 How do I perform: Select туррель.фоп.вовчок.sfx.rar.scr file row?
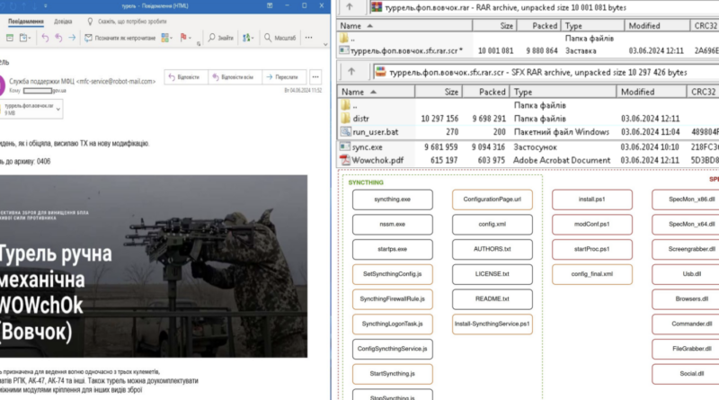click(528, 50)
